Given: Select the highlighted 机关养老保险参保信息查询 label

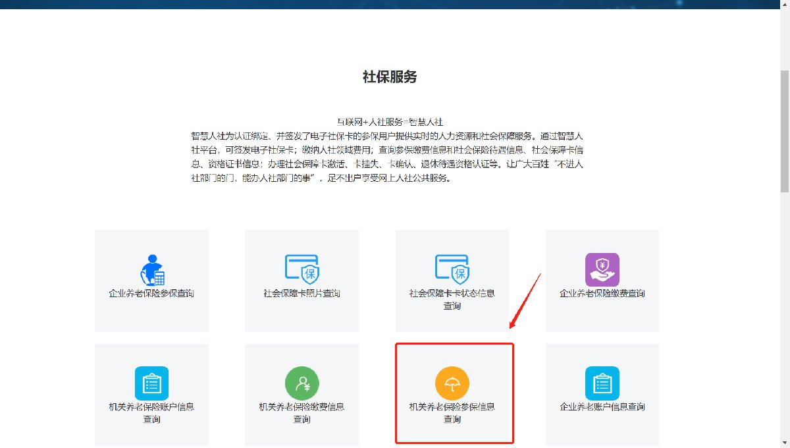Looking at the screenshot, I should coord(452,413).
